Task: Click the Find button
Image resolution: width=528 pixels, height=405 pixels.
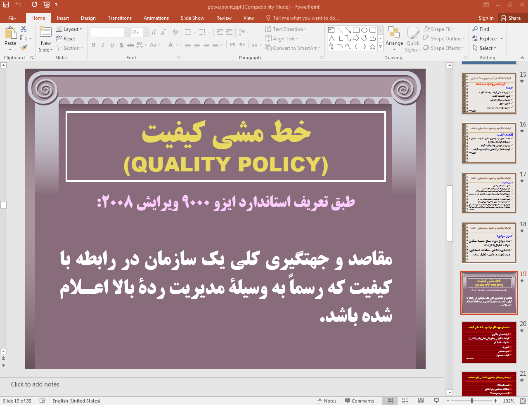Action: click(481, 29)
